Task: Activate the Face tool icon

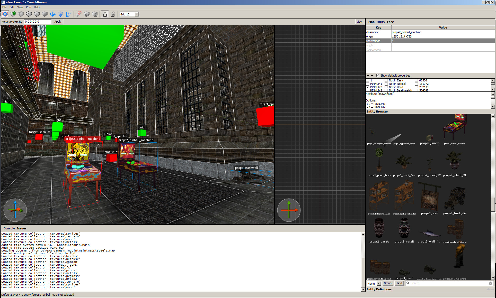Action: pyautogui.click(x=45, y=14)
